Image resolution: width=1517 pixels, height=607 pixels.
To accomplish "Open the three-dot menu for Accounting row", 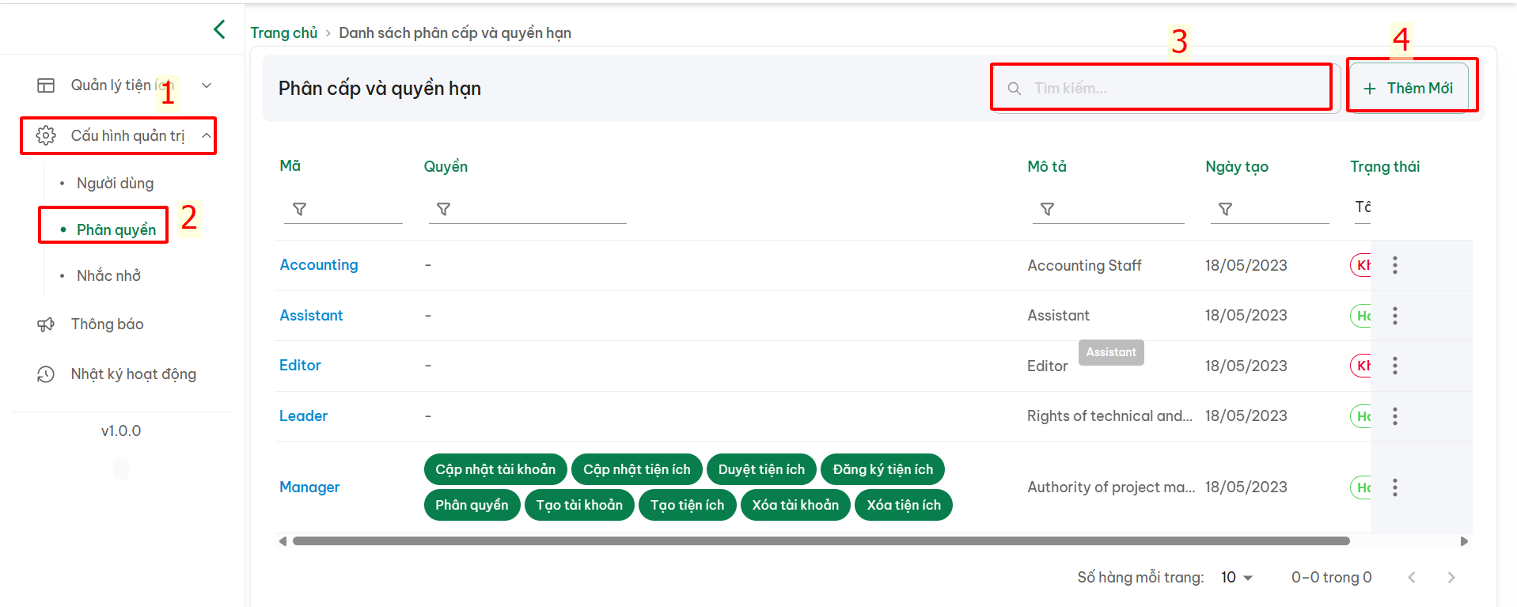I will click(1395, 265).
